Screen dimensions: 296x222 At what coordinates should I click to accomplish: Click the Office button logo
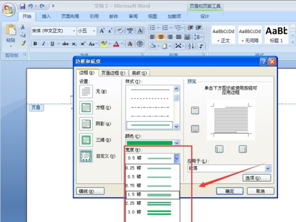[8, 9]
